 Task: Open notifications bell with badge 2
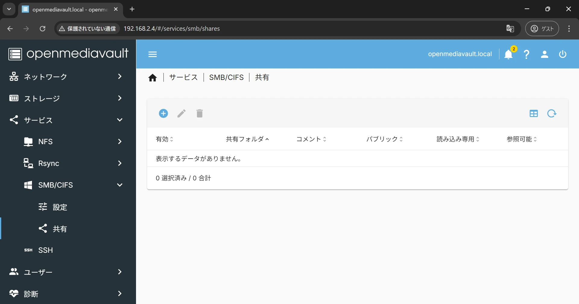tap(509, 54)
